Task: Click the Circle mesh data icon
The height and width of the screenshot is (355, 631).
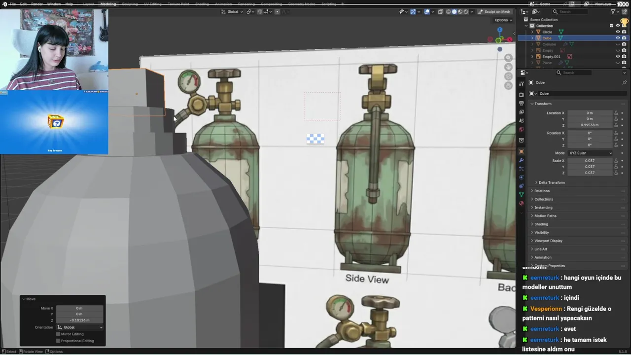Action: [561, 32]
